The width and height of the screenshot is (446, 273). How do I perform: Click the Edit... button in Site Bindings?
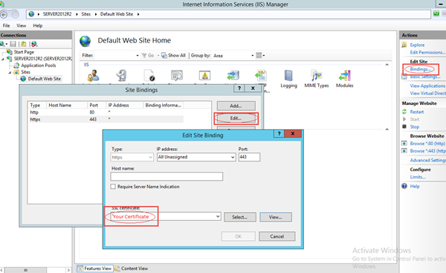click(236, 118)
